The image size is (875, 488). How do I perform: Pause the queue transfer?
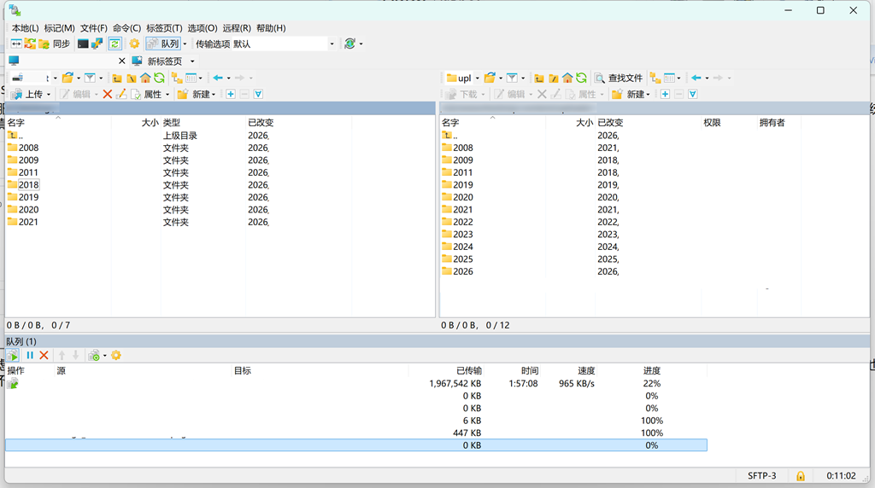coord(30,355)
